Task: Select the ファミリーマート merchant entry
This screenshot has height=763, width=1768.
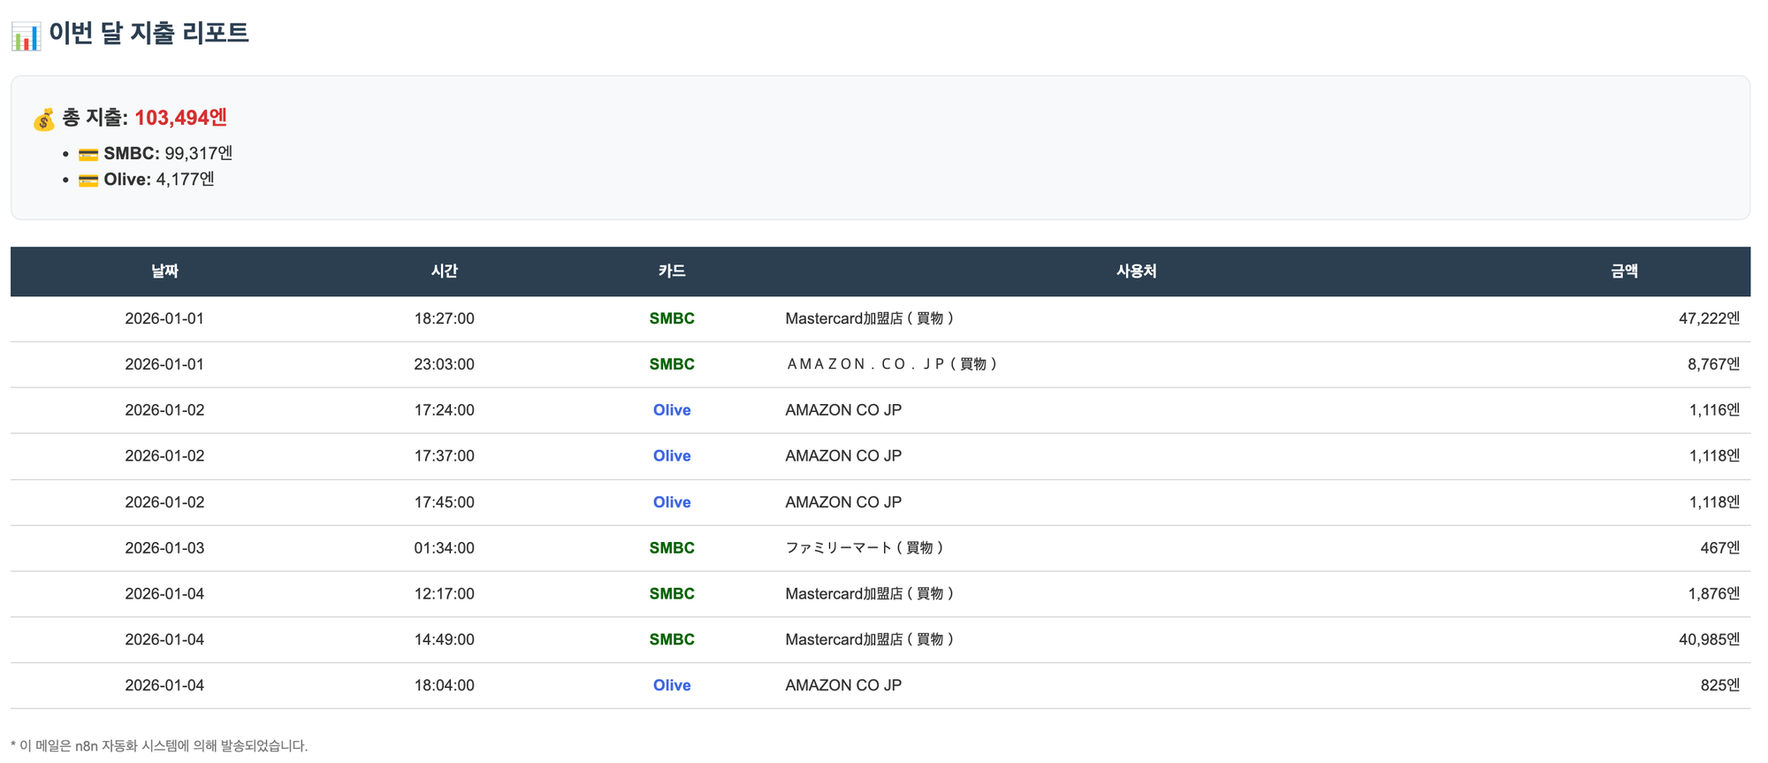Action: (x=864, y=548)
